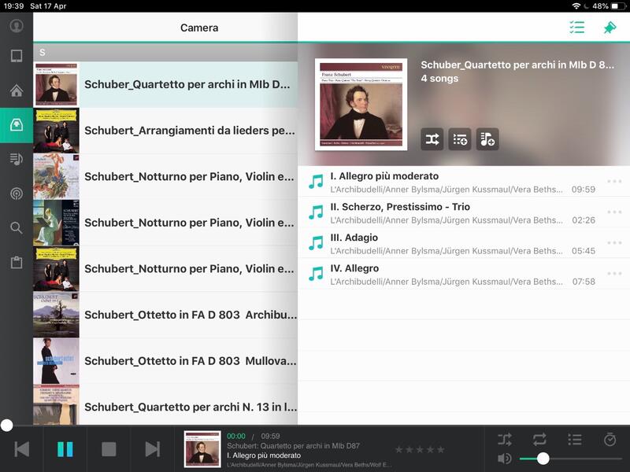
Task: Open the search icon in the sidebar
Action: pyautogui.click(x=16, y=228)
